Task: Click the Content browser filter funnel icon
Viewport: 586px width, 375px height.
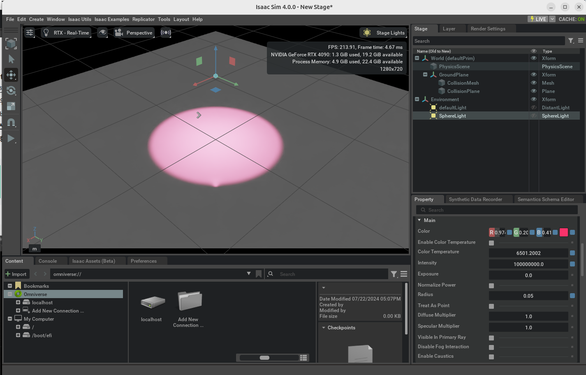Action: (x=394, y=274)
